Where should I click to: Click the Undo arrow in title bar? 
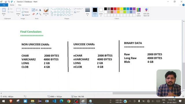[x=9, y=2]
